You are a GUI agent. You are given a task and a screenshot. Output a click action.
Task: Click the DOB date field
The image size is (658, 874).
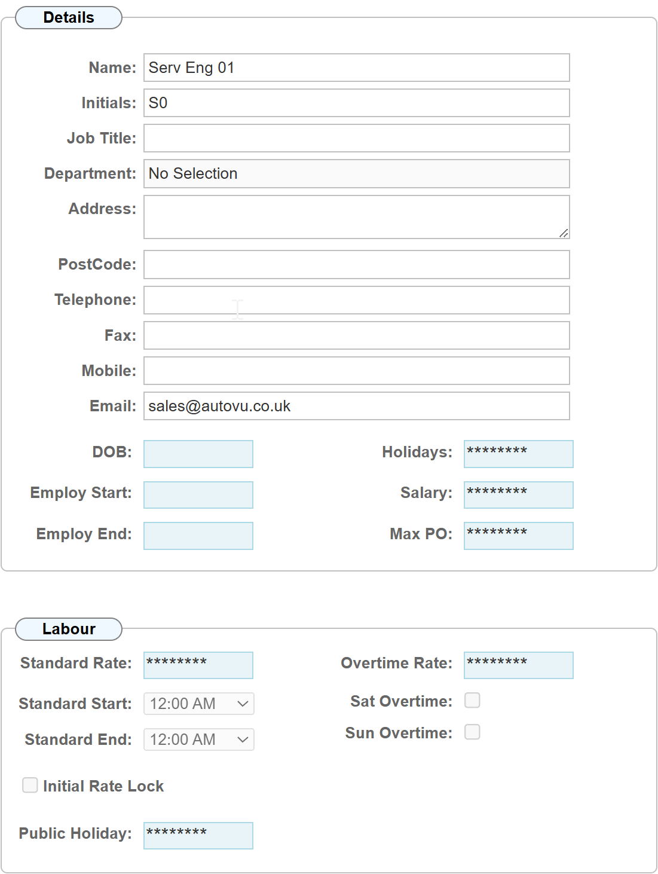198,454
